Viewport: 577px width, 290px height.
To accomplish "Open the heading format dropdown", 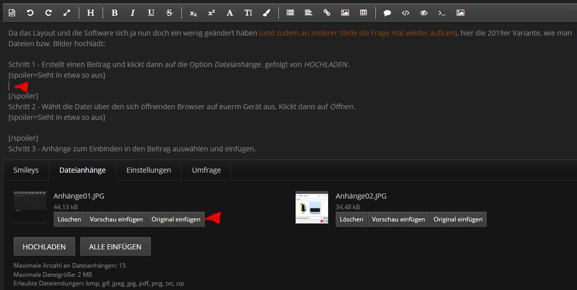I will (90, 13).
